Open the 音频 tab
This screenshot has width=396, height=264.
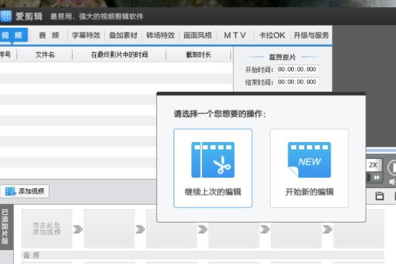point(49,35)
